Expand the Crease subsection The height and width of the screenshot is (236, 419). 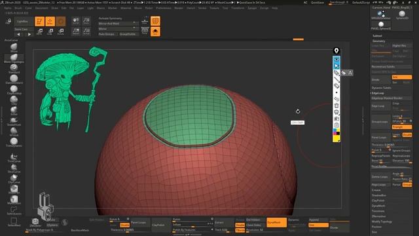376,190
